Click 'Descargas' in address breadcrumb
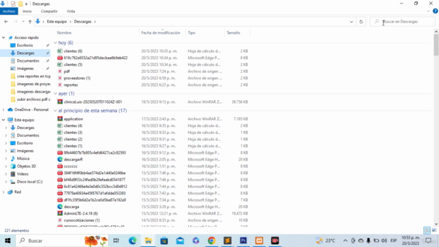Viewport: 439px width, 247px height. (82, 21)
